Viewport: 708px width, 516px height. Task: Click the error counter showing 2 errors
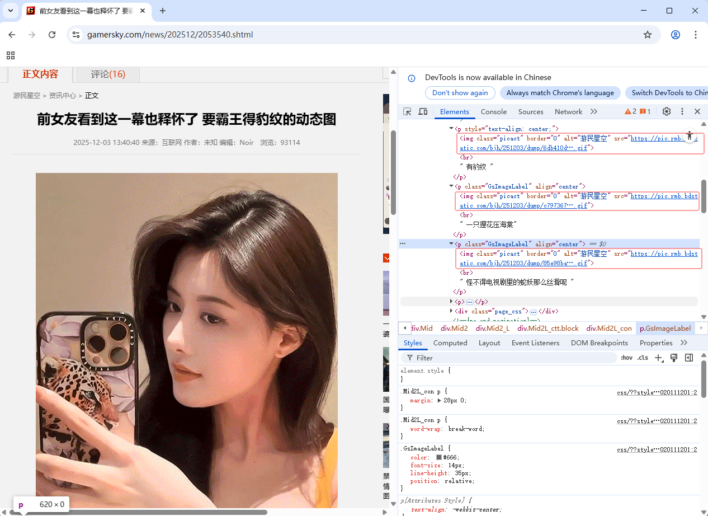pyautogui.click(x=631, y=111)
